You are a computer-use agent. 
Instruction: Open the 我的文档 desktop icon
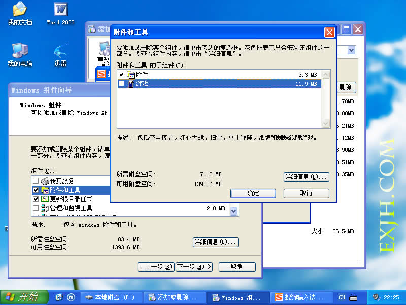click(20, 13)
